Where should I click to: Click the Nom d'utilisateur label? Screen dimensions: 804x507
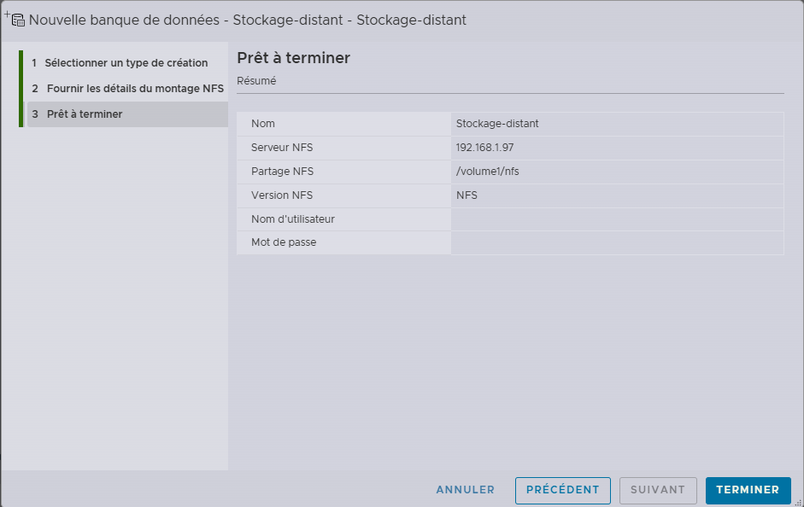point(293,219)
